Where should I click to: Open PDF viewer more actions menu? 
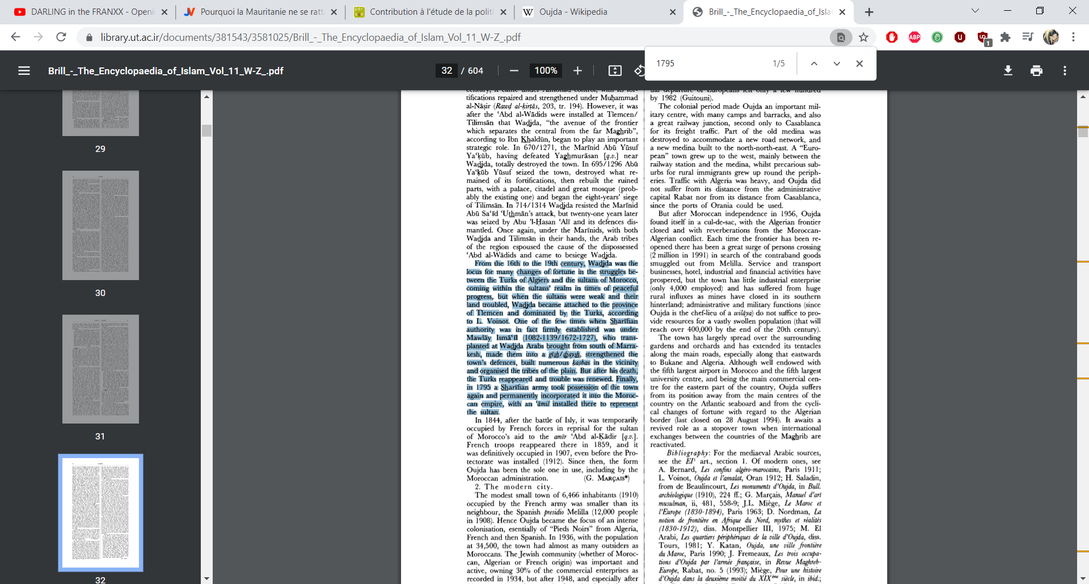tap(1065, 71)
